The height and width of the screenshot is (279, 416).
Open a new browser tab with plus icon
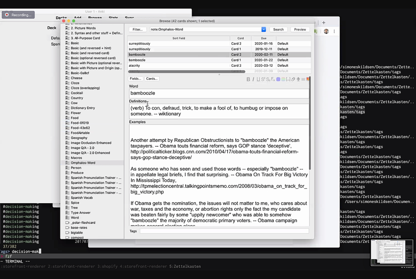pyautogui.click(x=324, y=23)
